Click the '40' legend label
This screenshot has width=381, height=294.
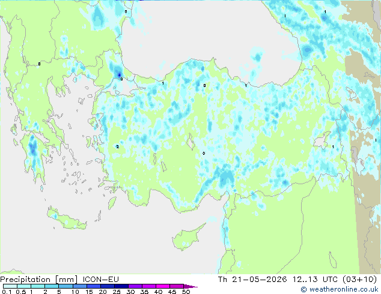click(158, 292)
